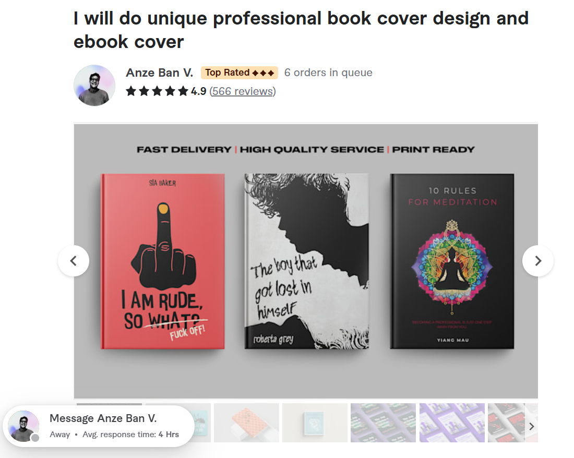Expand the next gallery slide with the arrow
Screen dimensions: 574x458
[538, 261]
